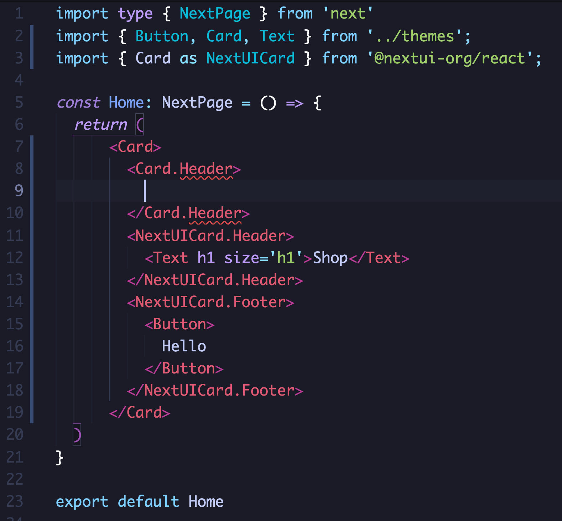Click '../themes' import path string
Image resolution: width=562 pixels, height=521 pixels.
[x=415, y=36]
